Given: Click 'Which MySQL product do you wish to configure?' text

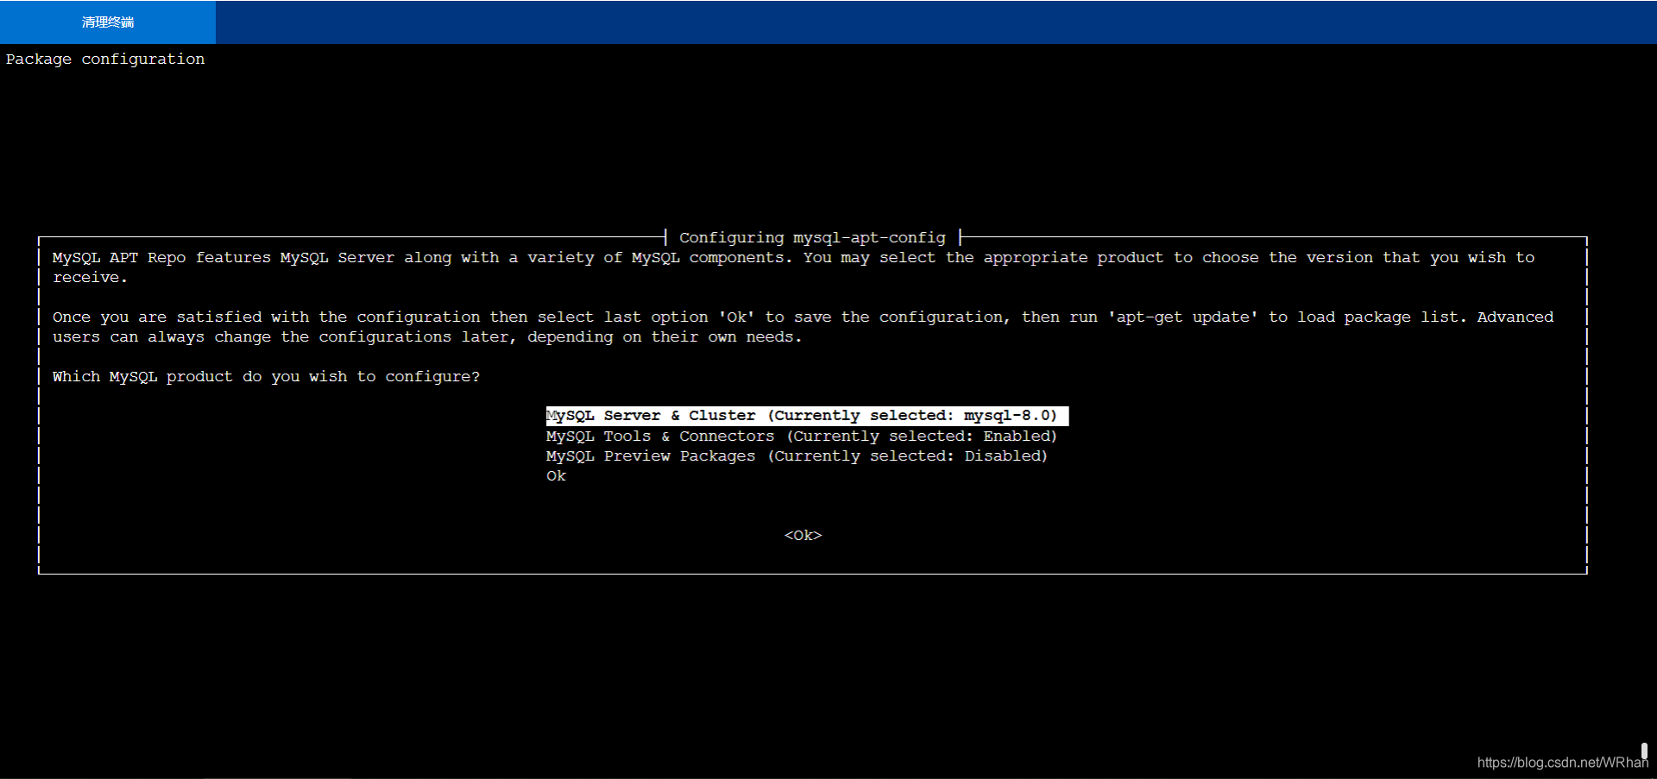Looking at the screenshot, I should (266, 377).
